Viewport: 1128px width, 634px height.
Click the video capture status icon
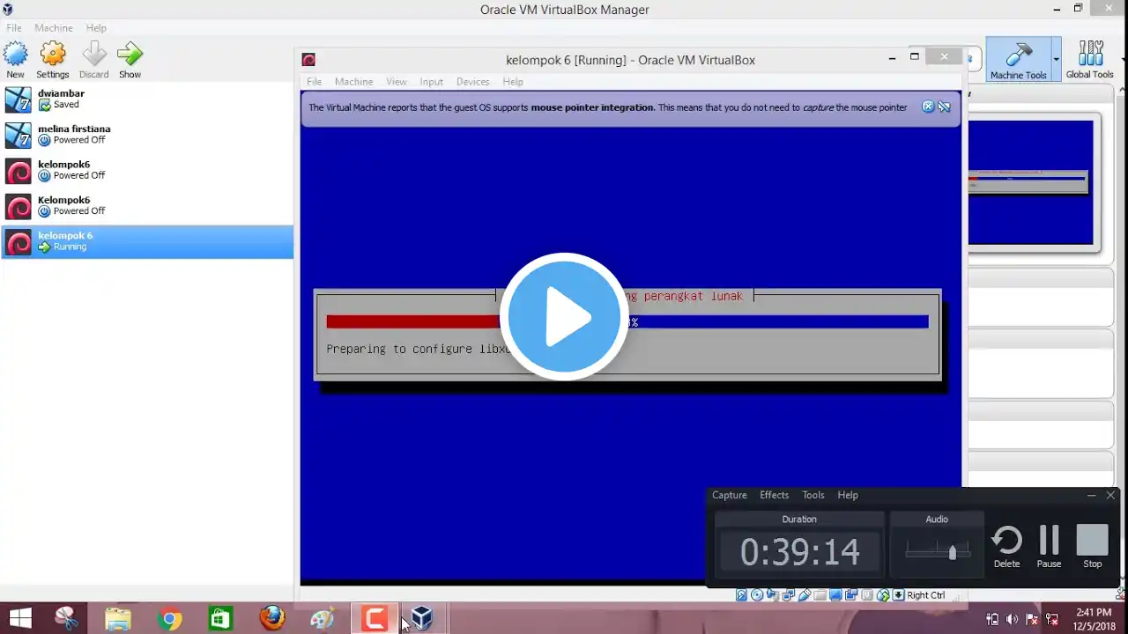(852, 595)
